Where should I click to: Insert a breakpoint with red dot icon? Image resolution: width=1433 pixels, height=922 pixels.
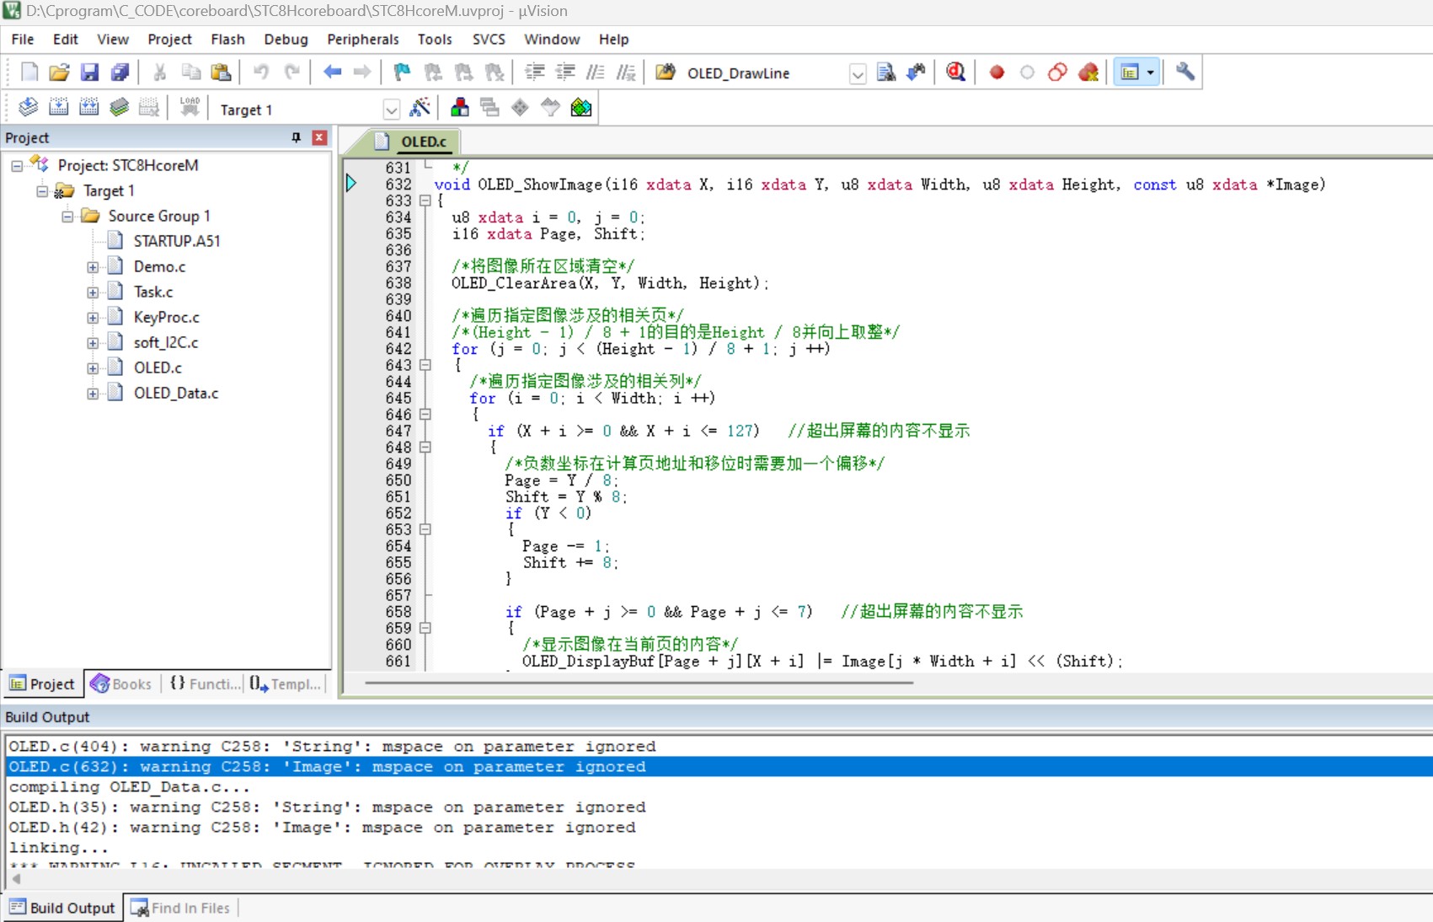(x=997, y=72)
